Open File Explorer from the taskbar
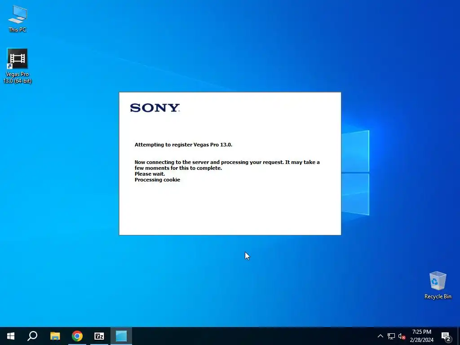This screenshot has width=460, height=345. click(55, 336)
